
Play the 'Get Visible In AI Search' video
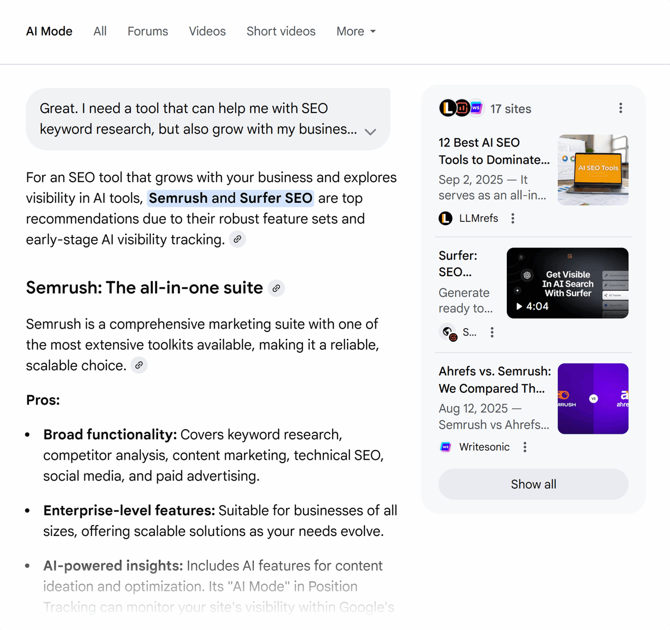(x=567, y=283)
